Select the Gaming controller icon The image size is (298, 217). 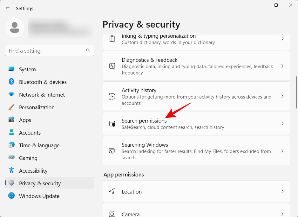coord(11,158)
